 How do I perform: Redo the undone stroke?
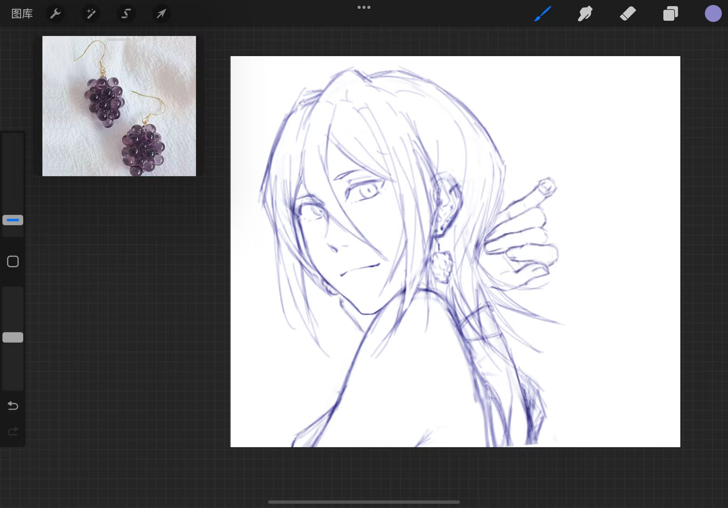coord(13,431)
